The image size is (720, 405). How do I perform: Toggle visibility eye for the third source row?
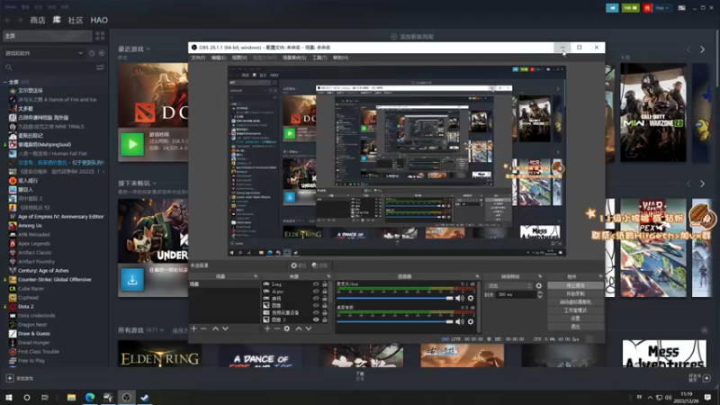pyautogui.click(x=316, y=299)
